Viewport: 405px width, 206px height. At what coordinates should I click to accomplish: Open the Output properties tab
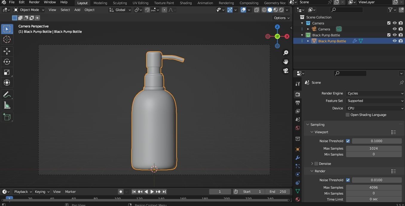(297, 103)
